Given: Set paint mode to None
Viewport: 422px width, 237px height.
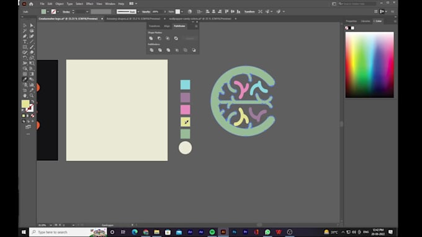Looking at the screenshot, I should point(32,116).
